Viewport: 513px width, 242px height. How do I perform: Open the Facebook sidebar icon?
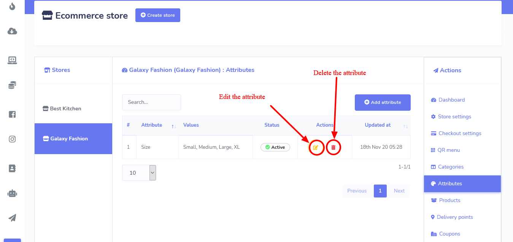click(12, 114)
